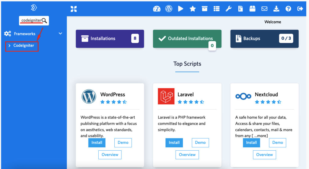View the Laravel Overview
This screenshot has height=169, width=309.
coord(187,155)
